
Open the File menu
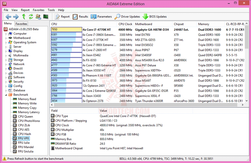coord(6,10)
